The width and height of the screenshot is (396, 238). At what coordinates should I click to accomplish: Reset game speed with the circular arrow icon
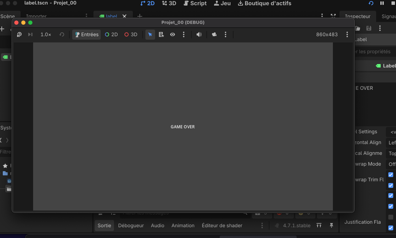(62, 34)
